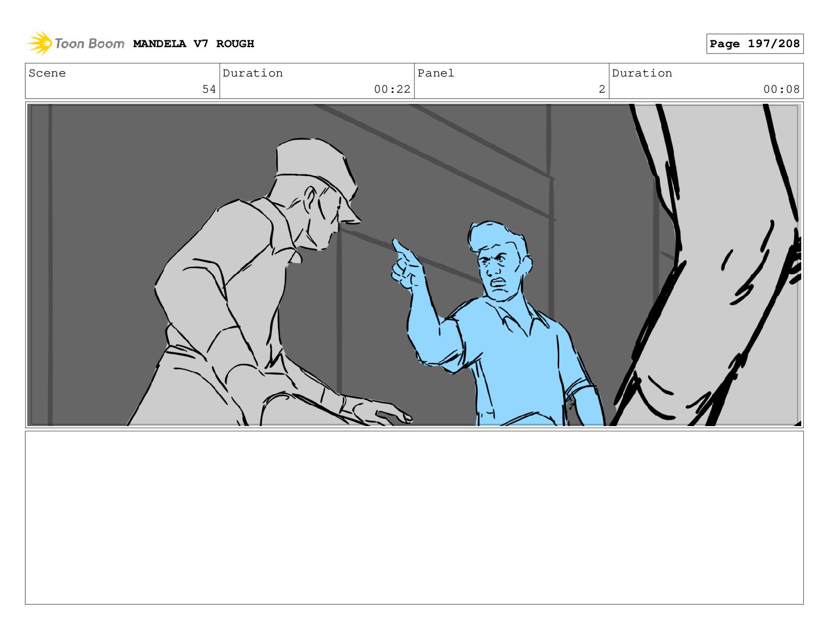Click the 'Panel' header label

tap(435, 73)
